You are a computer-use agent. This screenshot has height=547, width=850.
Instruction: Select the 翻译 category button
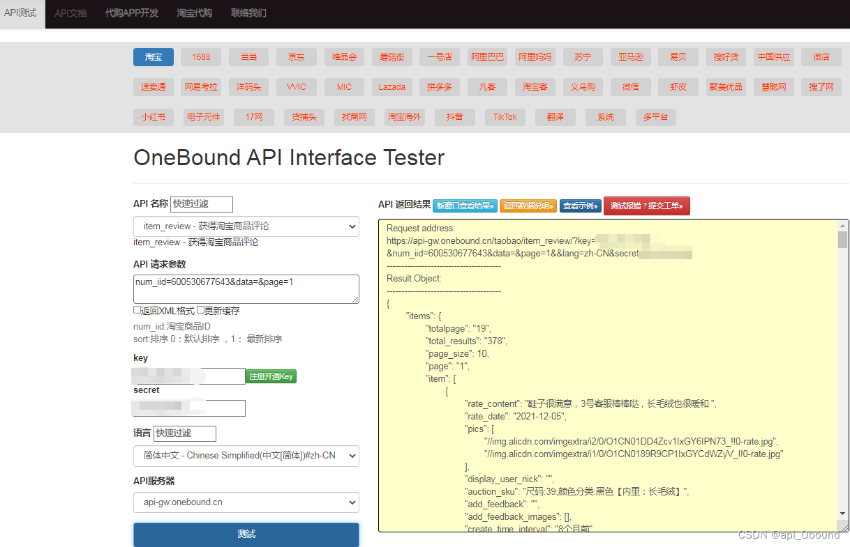(x=556, y=117)
